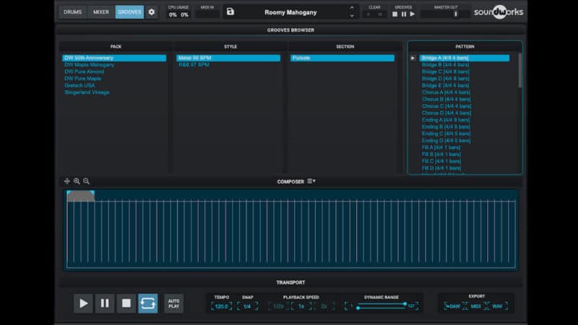This screenshot has width=578, height=325.
Task: Click the Clear field under the Clear label
Action: click(374, 14)
